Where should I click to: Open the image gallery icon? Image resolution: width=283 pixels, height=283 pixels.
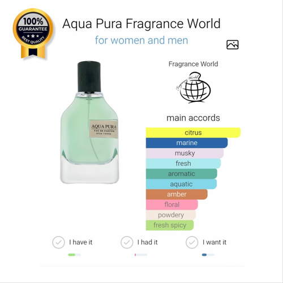[x=232, y=45]
